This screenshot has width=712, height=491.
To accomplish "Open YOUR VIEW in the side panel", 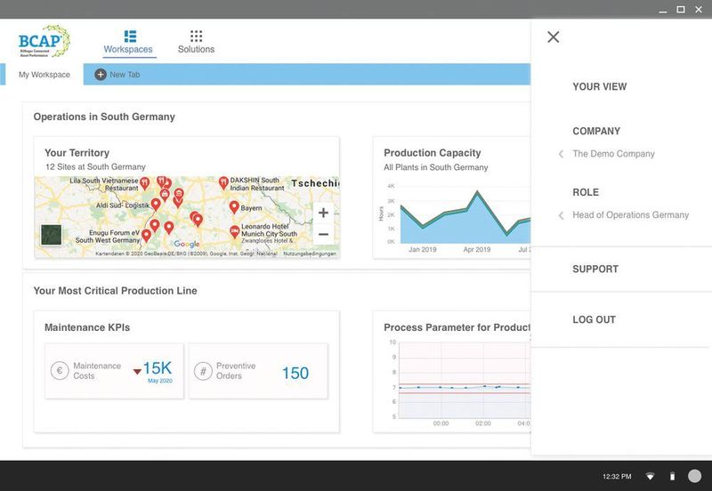I will pyautogui.click(x=599, y=86).
